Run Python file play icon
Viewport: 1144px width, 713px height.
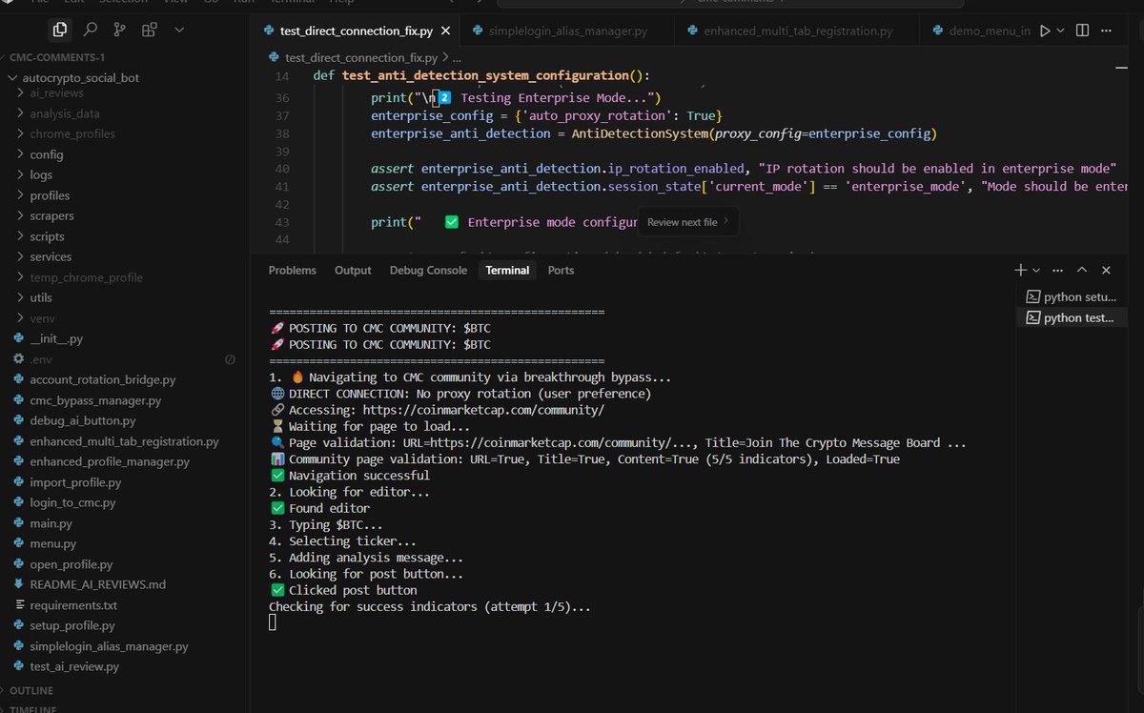pyautogui.click(x=1045, y=31)
